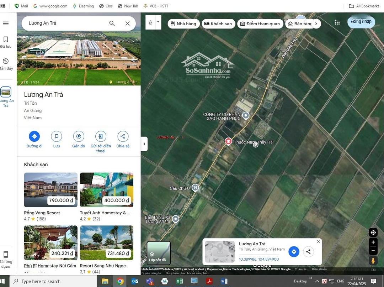This screenshot has height=287, width=384.
Task: Toggle map layer via Lớp bản đồ
Action: (x=159, y=253)
